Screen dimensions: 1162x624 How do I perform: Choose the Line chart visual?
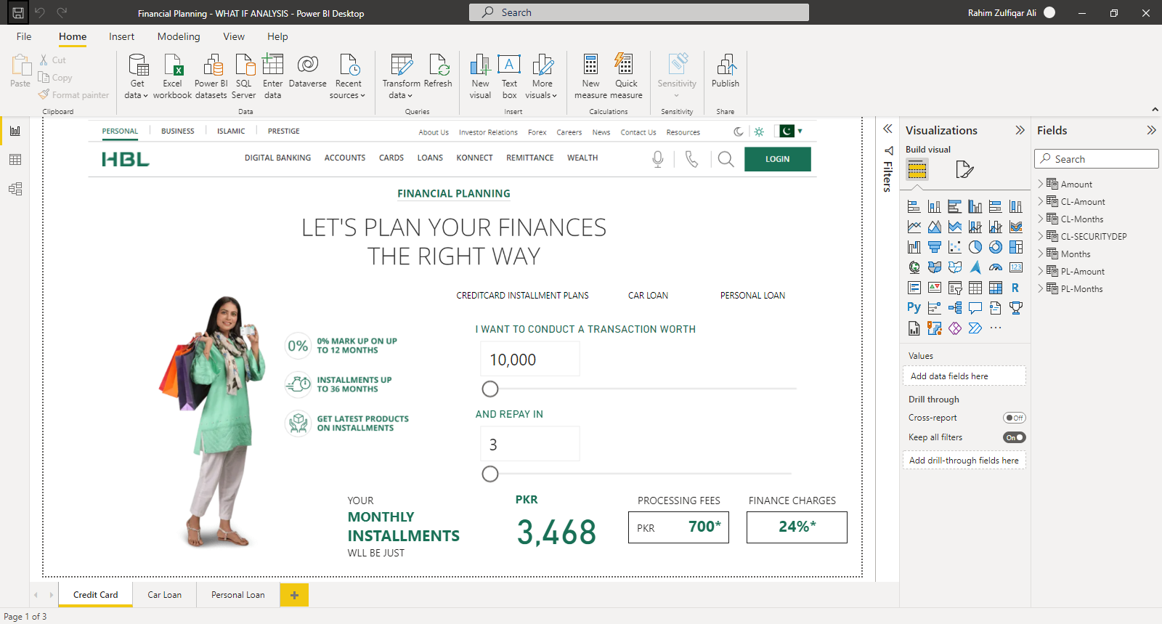914,227
